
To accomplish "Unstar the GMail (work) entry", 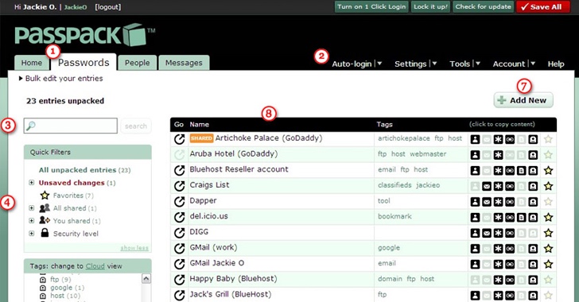I will click(548, 249).
